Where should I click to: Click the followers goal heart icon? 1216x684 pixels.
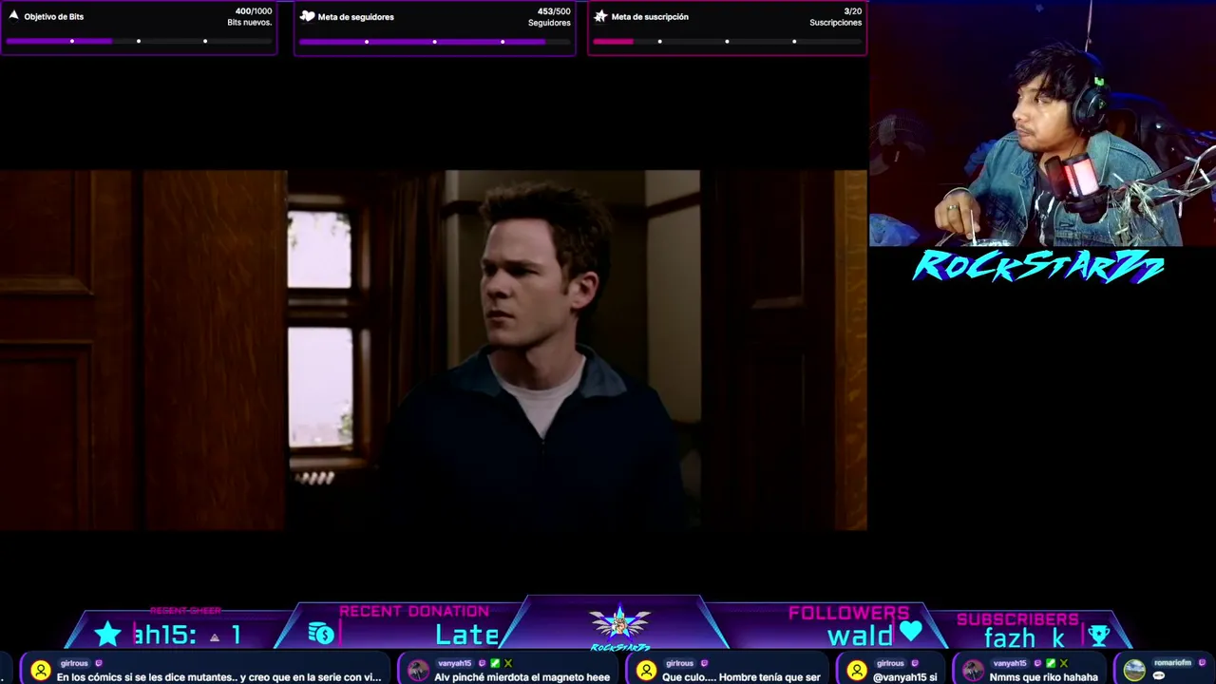[307, 16]
